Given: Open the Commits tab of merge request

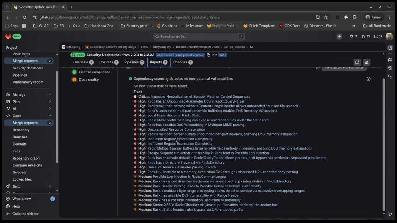Looking at the screenshot, I should click(109, 62).
